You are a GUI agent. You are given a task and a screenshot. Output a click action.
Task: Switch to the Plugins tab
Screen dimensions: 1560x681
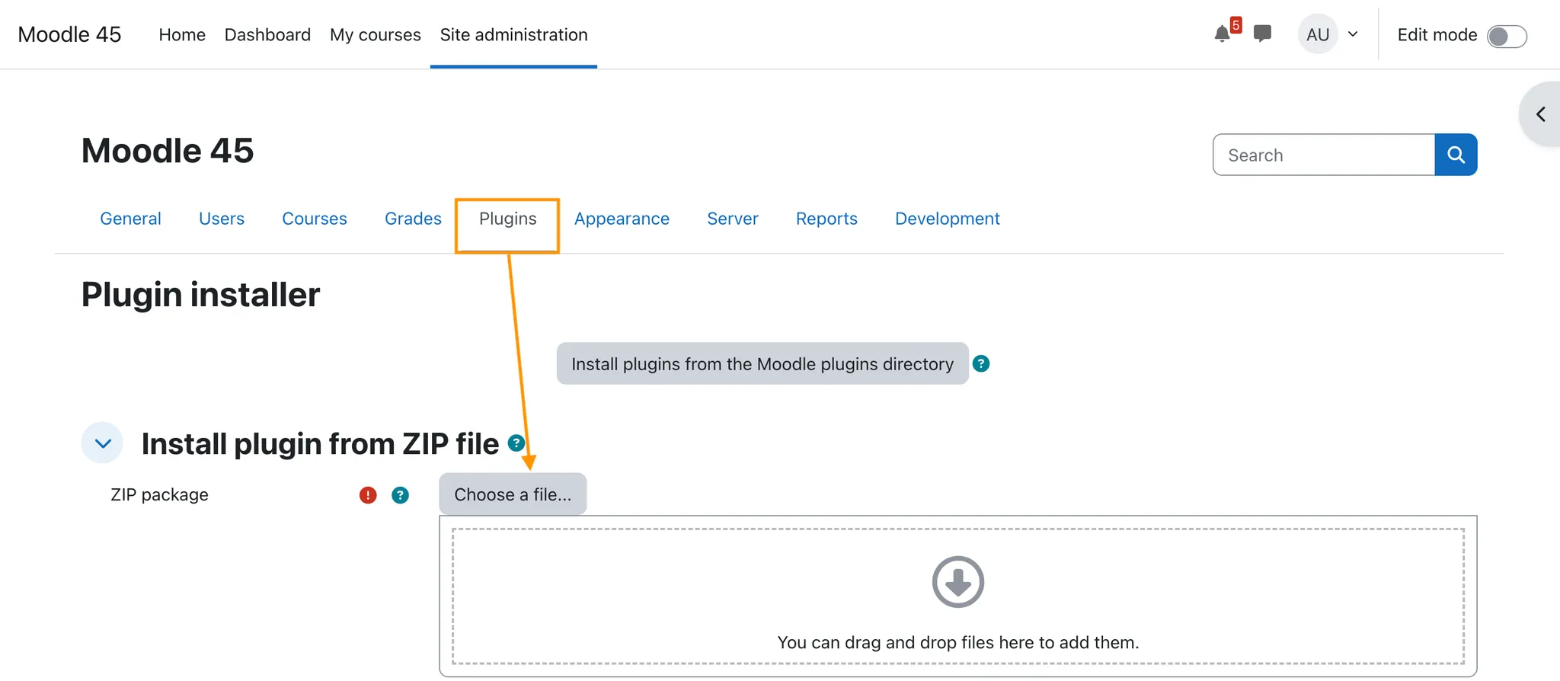(507, 219)
